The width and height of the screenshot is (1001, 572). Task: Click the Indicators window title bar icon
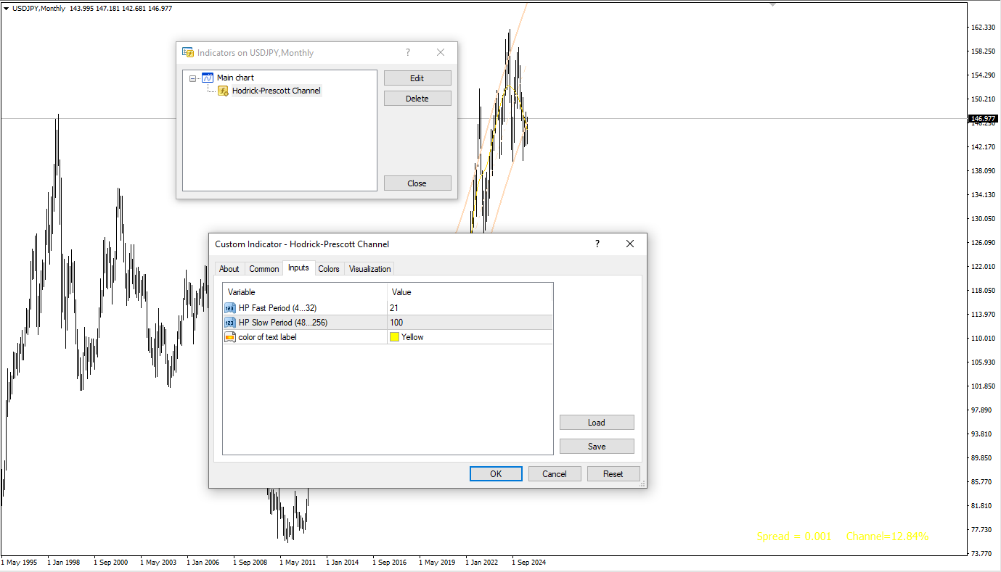tap(188, 53)
